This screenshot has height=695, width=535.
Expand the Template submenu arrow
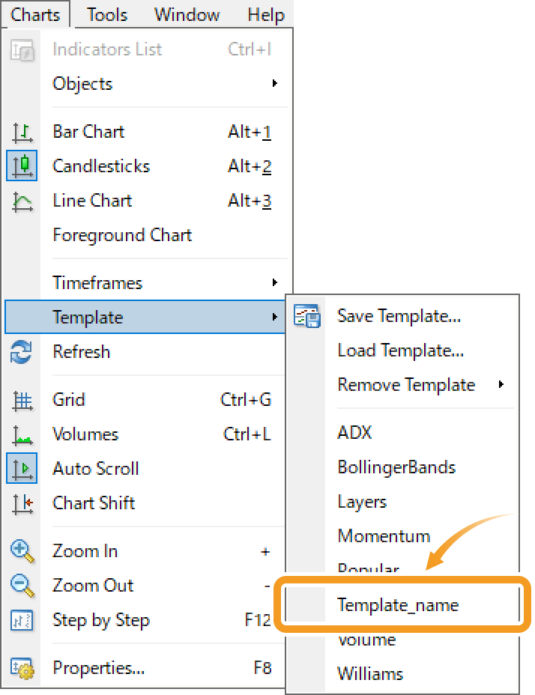point(275,317)
